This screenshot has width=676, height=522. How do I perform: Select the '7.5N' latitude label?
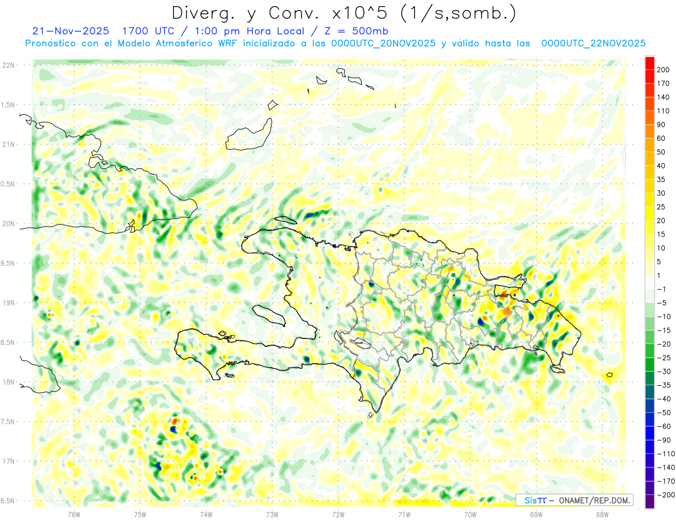8,422
